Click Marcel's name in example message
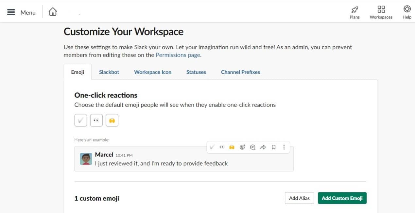Image resolution: width=415 pixels, height=213 pixels. click(104, 155)
